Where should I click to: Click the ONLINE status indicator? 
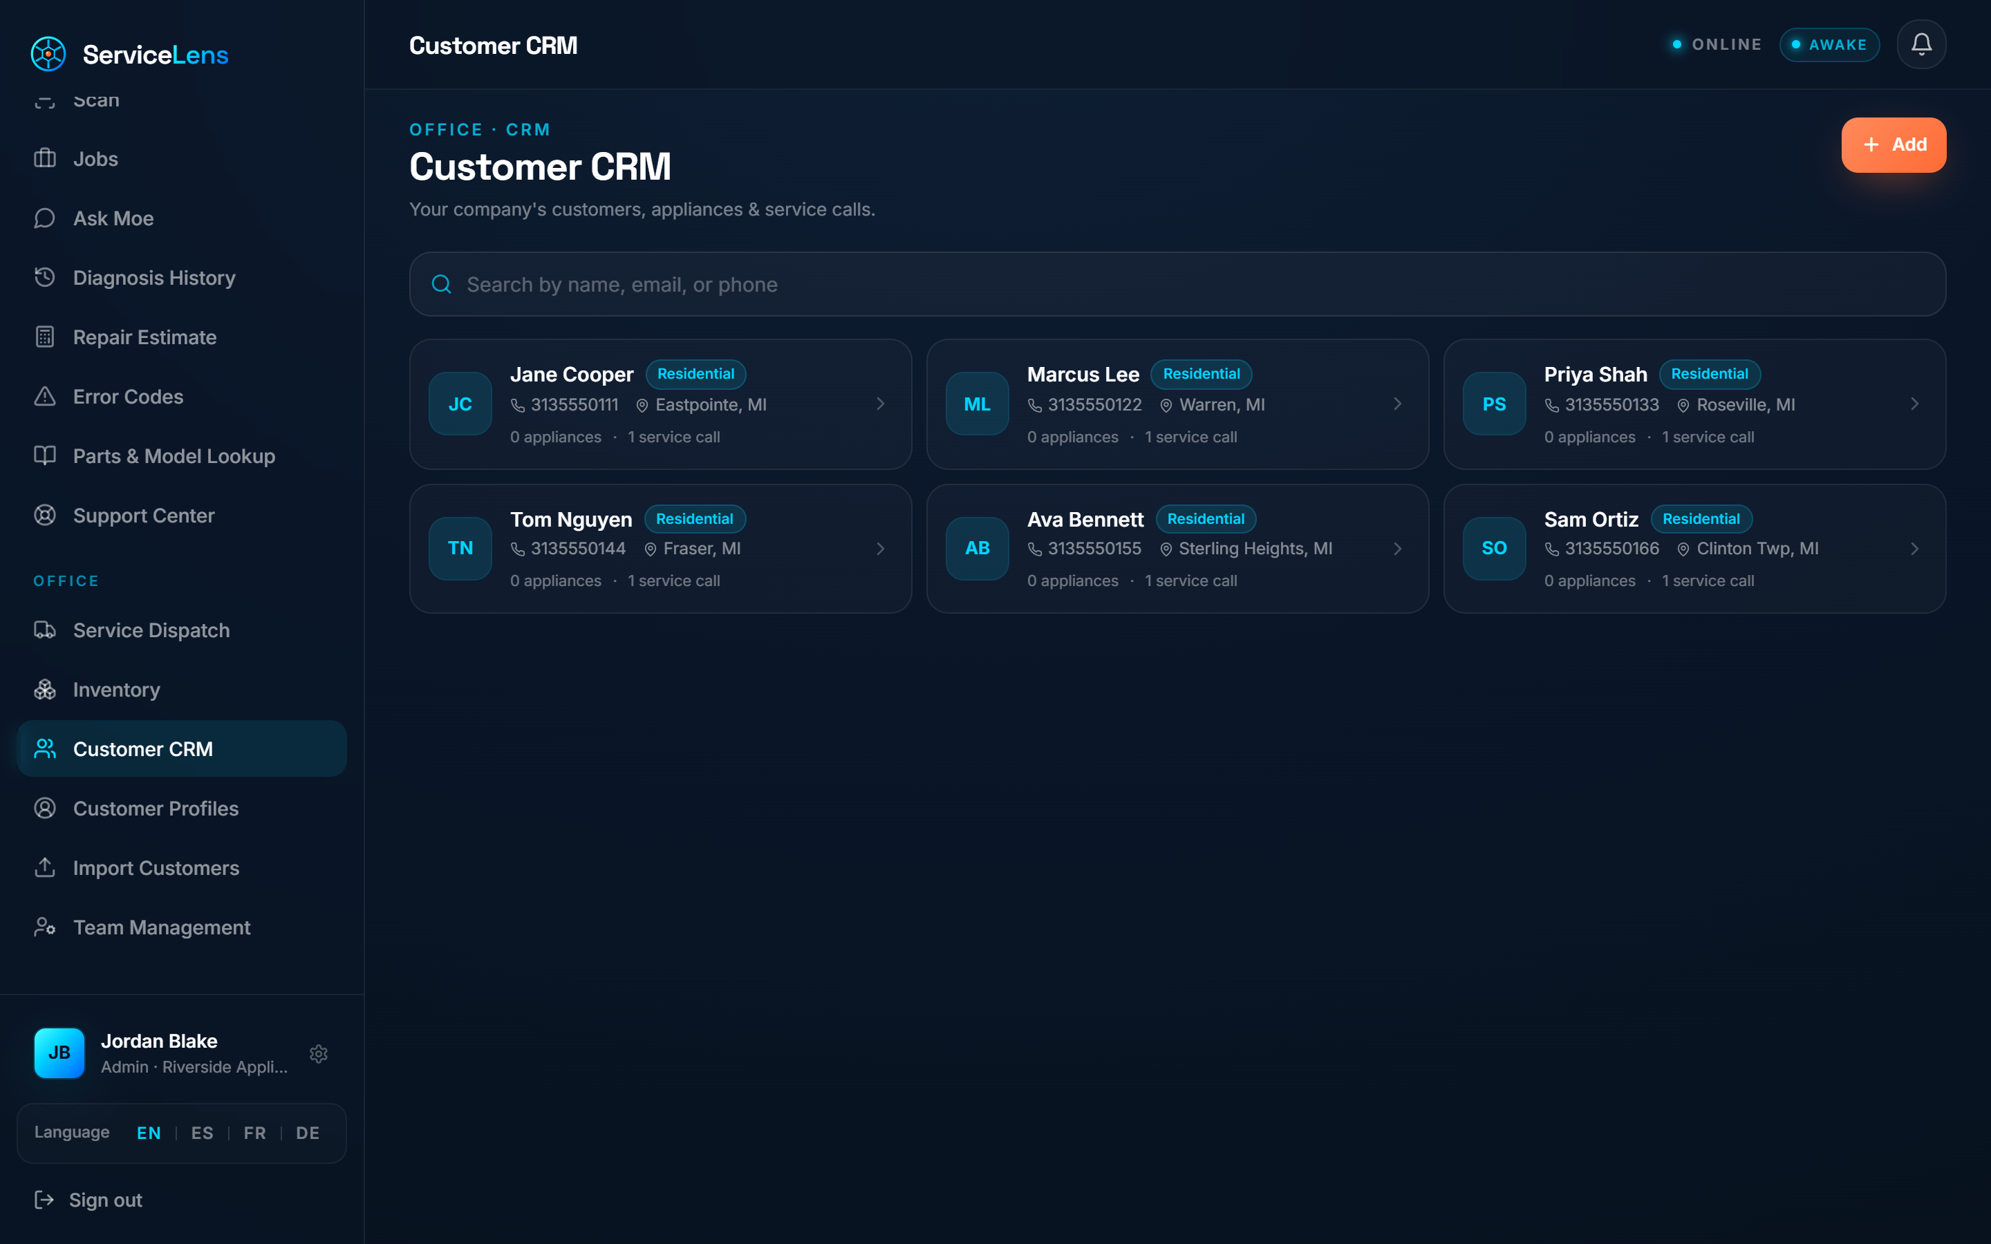click(x=1717, y=44)
